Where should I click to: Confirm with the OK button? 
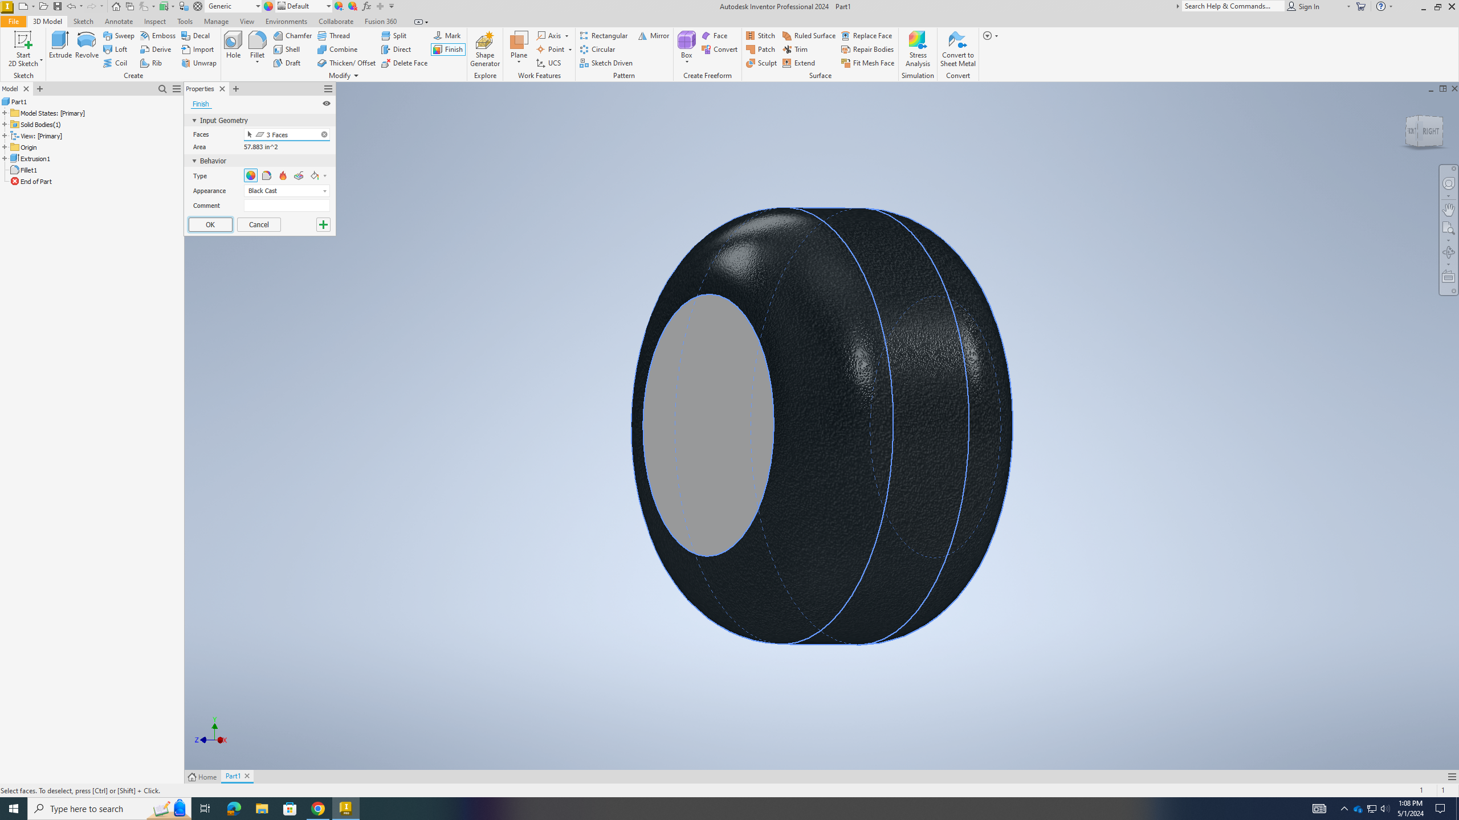[210, 224]
